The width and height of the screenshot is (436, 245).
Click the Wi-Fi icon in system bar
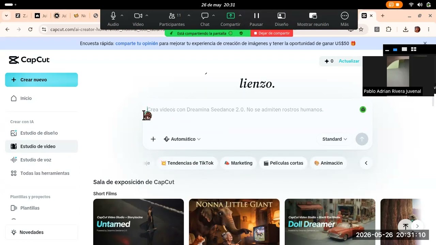(411, 5)
